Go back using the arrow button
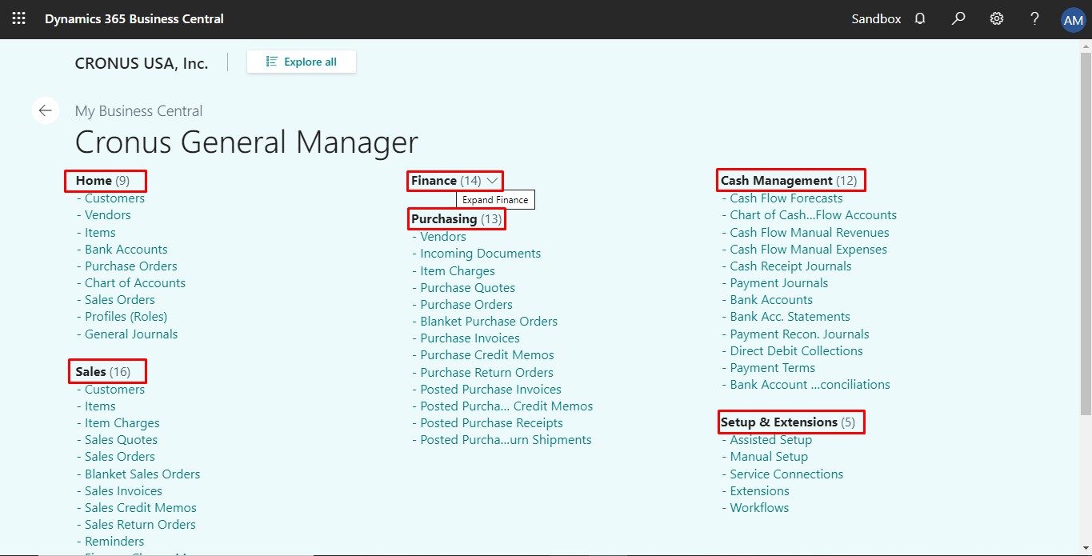Image resolution: width=1092 pixels, height=556 pixels. pyautogui.click(x=46, y=110)
